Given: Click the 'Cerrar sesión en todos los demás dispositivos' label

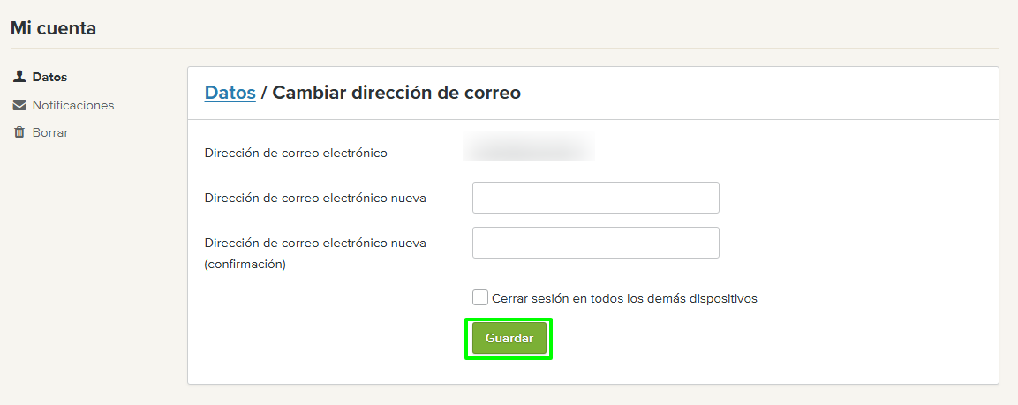Looking at the screenshot, I should 624,298.
